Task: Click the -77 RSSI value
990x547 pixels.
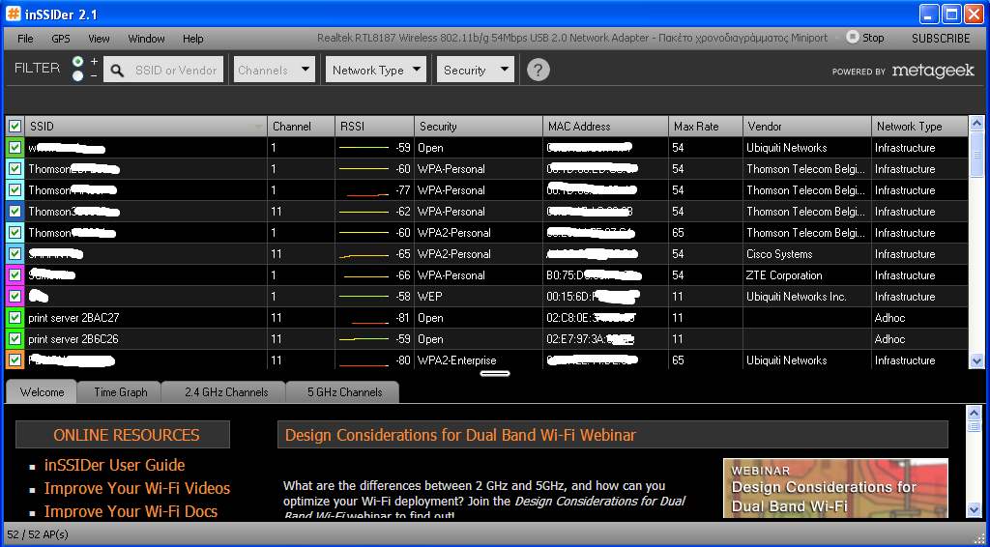Action: coord(403,190)
